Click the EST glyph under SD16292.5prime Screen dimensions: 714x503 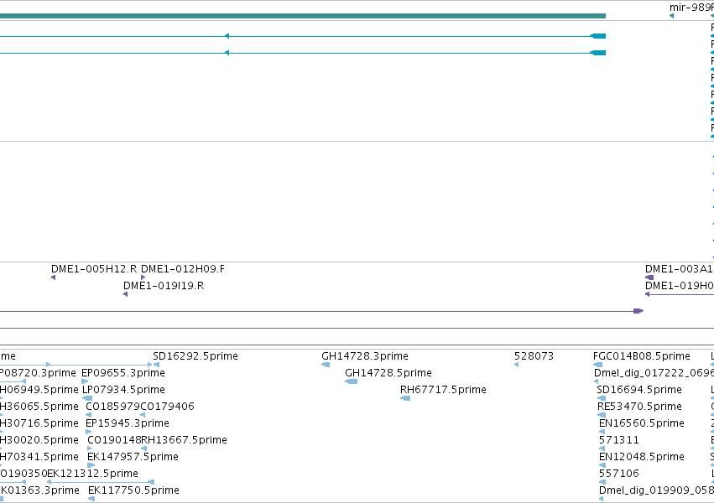click(x=156, y=365)
